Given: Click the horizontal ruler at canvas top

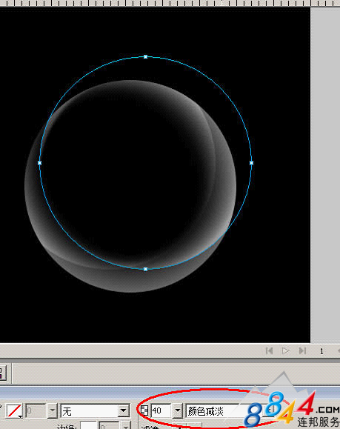Looking at the screenshot, I should click(170, 3).
